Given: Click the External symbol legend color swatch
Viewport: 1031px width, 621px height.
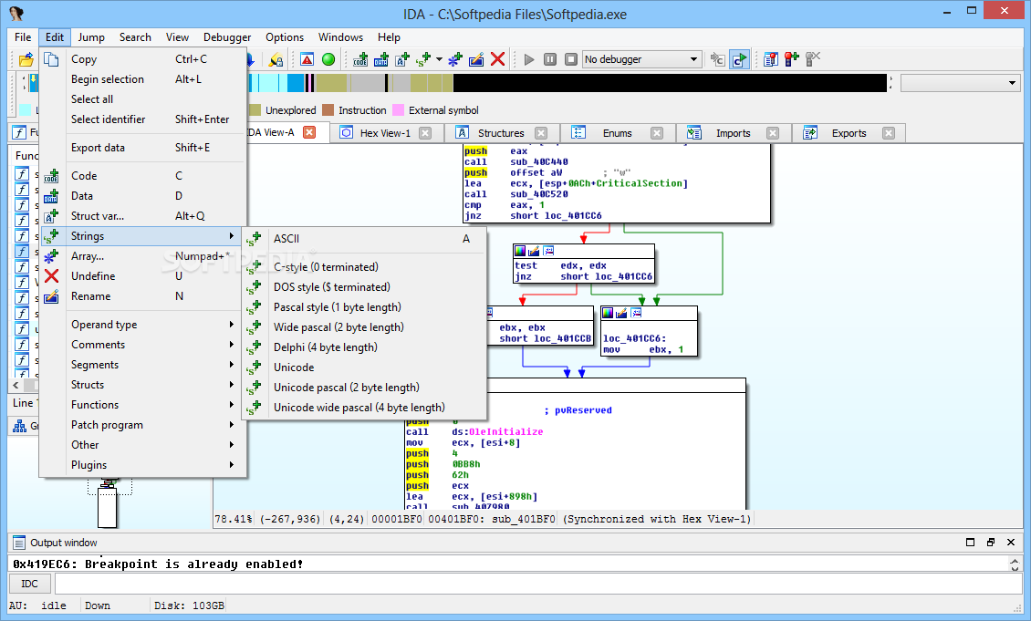Looking at the screenshot, I should [x=399, y=109].
